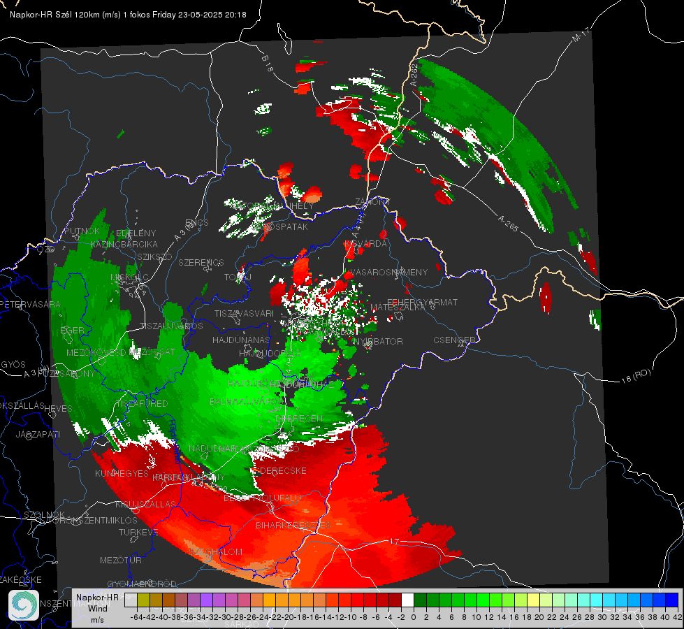This screenshot has height=629, width=684.
Task: Click the PUTNOK city label
Action: (x=82, y=231)
